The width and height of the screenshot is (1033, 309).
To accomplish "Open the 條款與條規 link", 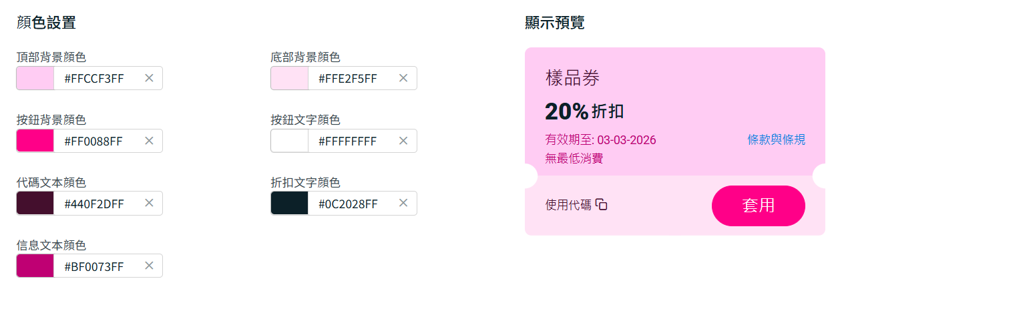I will point(776,139).
